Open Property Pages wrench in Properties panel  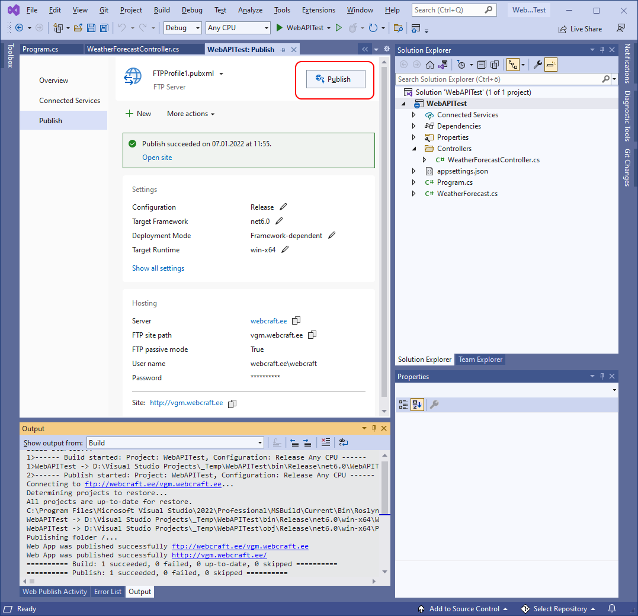434,405
